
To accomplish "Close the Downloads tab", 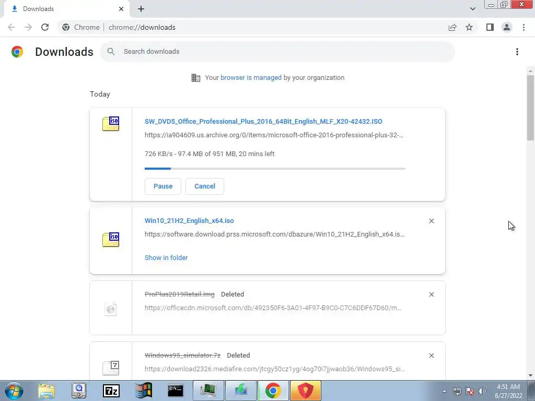I will [121, 9].
